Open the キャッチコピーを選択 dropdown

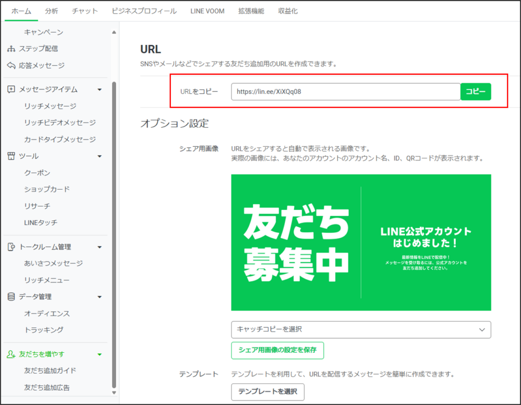pos(361,330)
